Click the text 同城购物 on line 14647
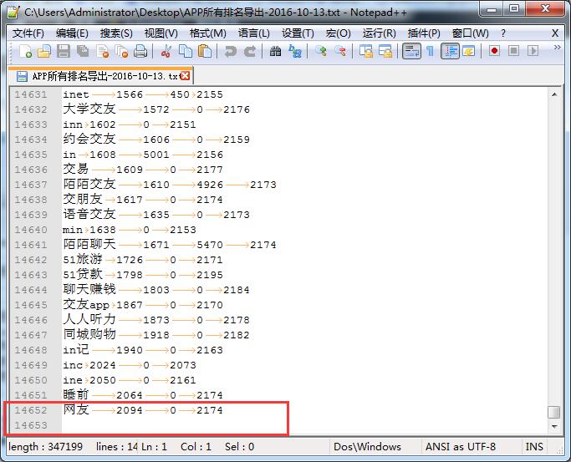 (x=89, y=334)
